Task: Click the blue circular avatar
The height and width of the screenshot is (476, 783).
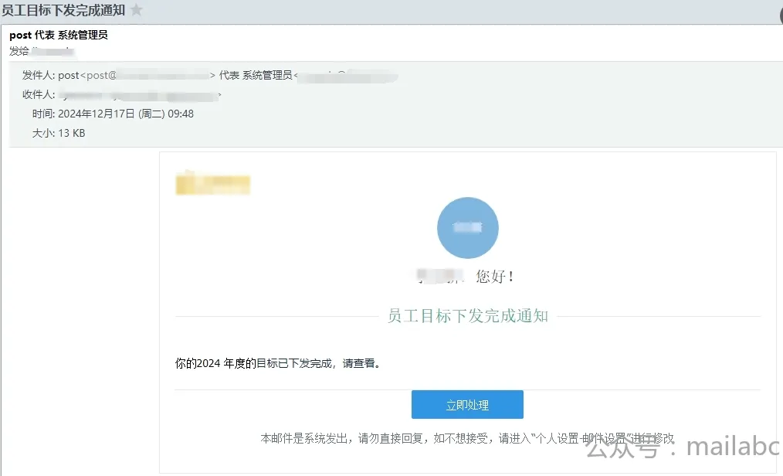Action: coord(468,228)
